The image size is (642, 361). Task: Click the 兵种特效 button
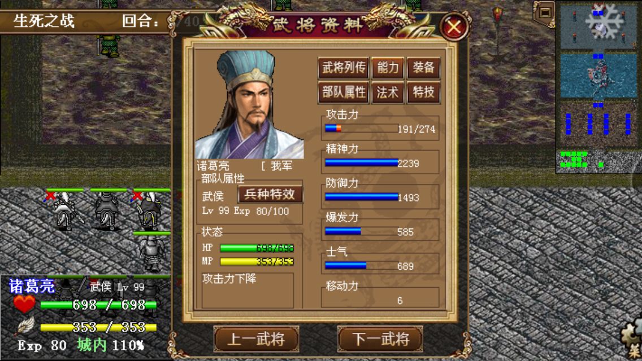click(270, 194)
